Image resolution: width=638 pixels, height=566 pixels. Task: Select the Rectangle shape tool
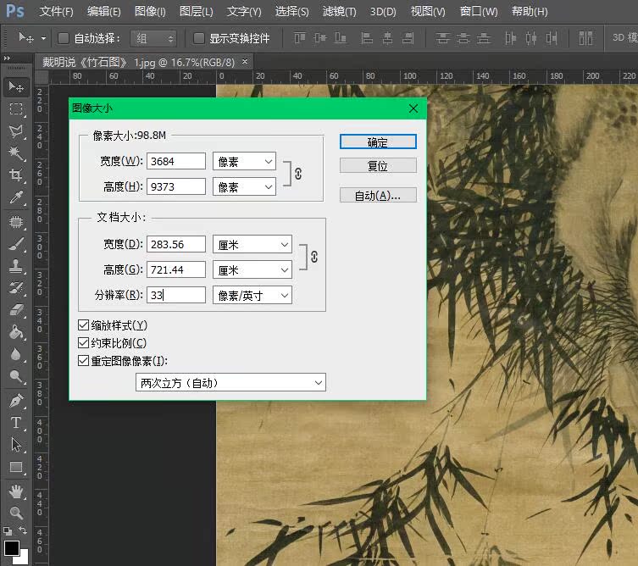click(x=16, y=467)
